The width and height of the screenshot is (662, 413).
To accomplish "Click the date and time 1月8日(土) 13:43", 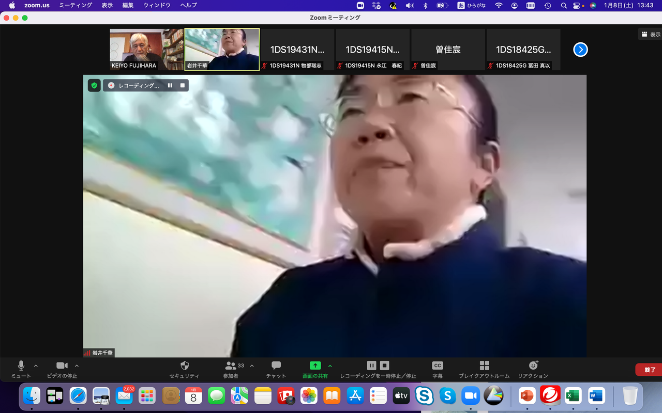I will click(629, 5).
